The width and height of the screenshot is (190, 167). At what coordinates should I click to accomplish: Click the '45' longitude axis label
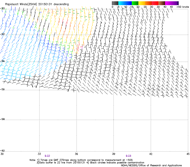[x=188, y=154]
